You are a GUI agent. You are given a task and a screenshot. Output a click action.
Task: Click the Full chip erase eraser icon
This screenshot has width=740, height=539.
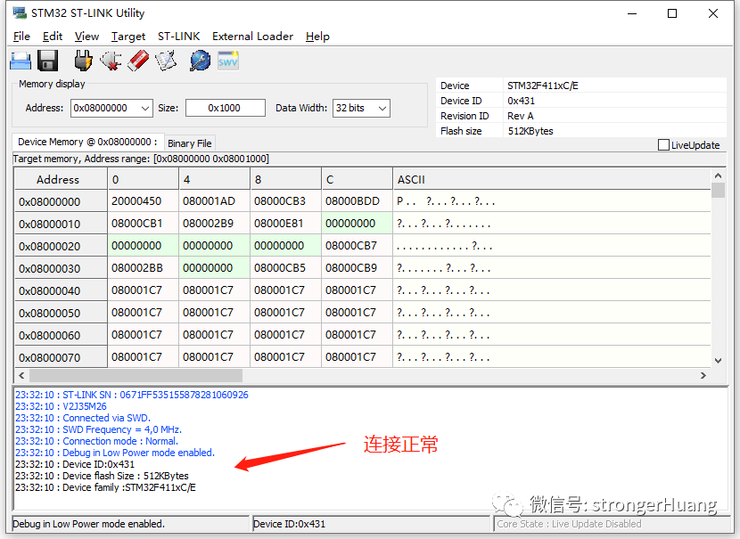[138, 61]
